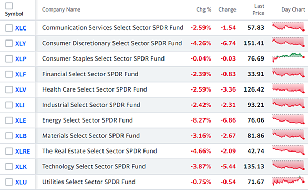
Task: Sort by the Chg % column header
Action: tap(204, 9)
